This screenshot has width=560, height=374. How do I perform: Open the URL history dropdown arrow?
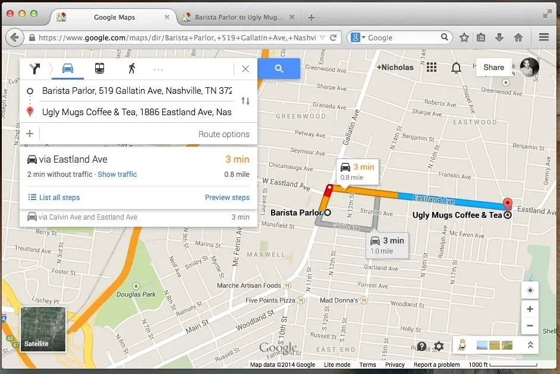(x=322, y=37)
